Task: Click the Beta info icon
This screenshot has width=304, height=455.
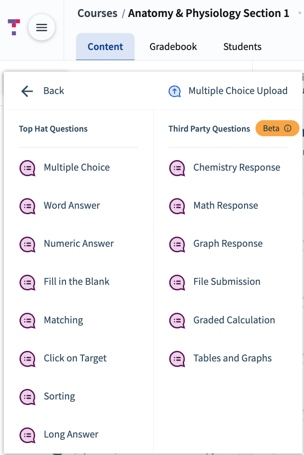Action: point(288,128)
